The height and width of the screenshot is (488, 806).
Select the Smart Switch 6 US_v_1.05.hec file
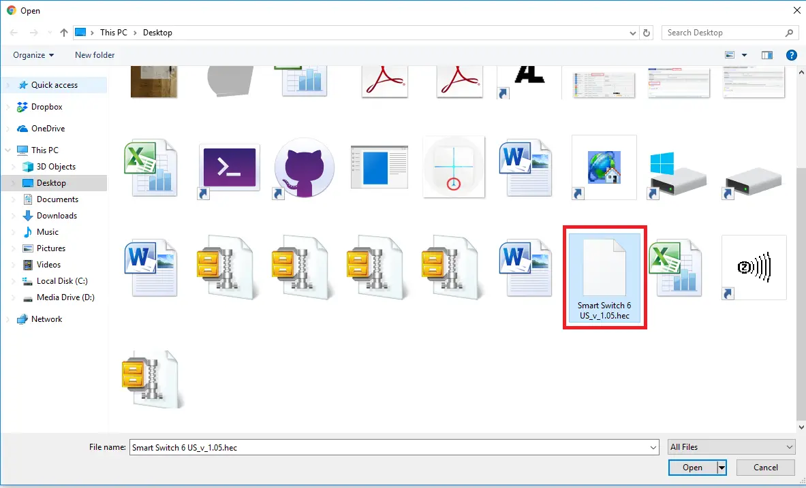(604, 278)
